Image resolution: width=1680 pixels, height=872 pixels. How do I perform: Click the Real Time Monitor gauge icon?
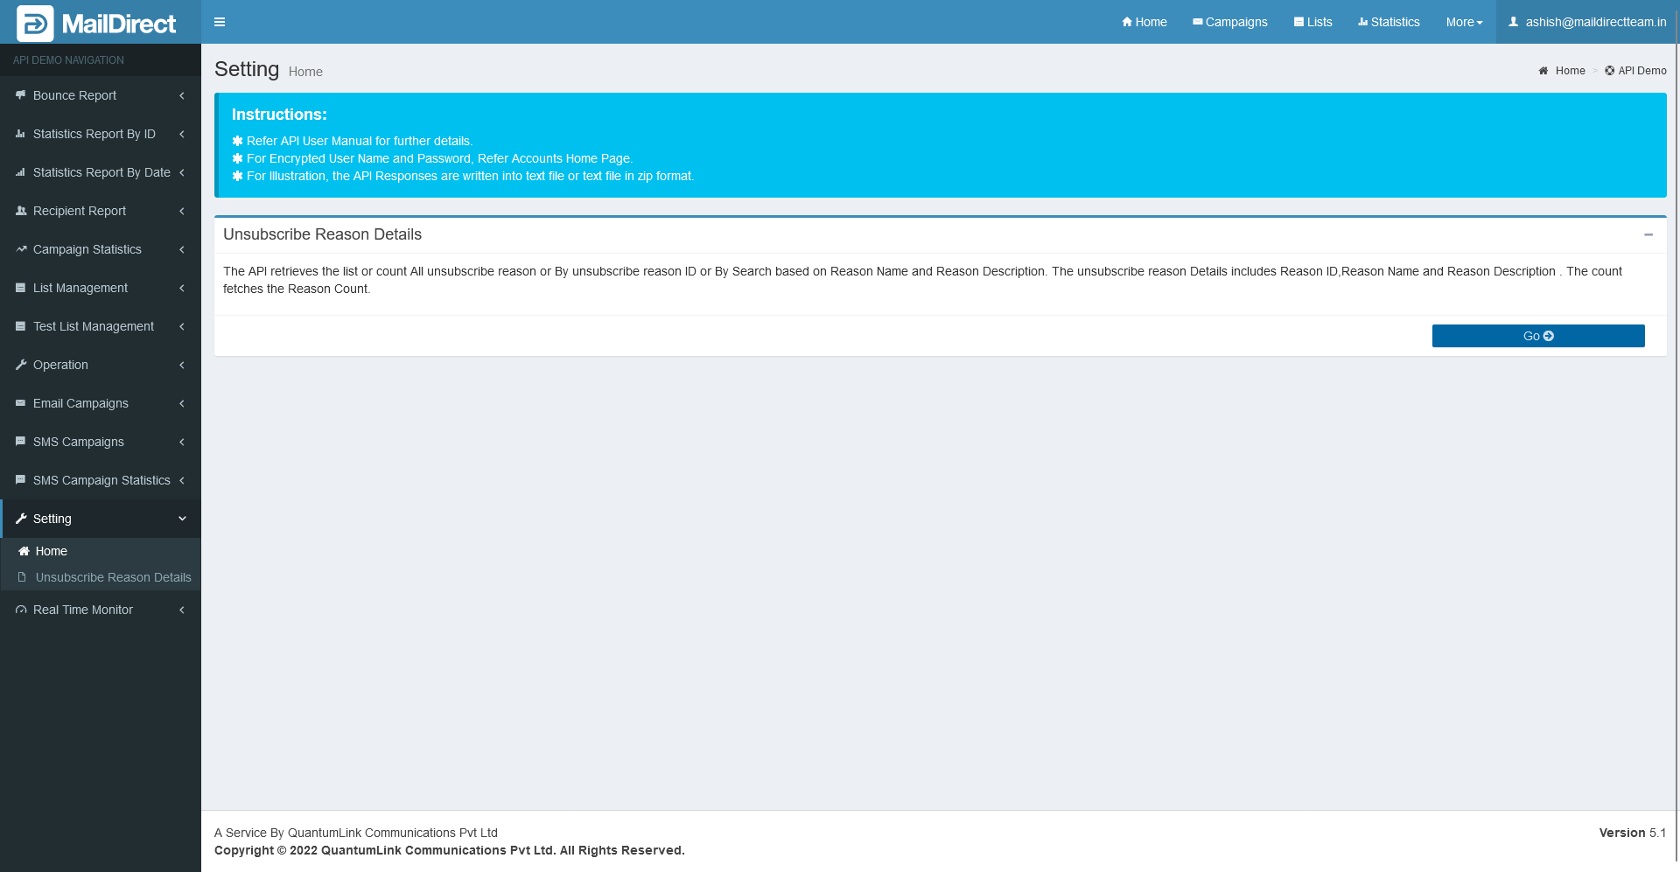(x=21, y=610)
